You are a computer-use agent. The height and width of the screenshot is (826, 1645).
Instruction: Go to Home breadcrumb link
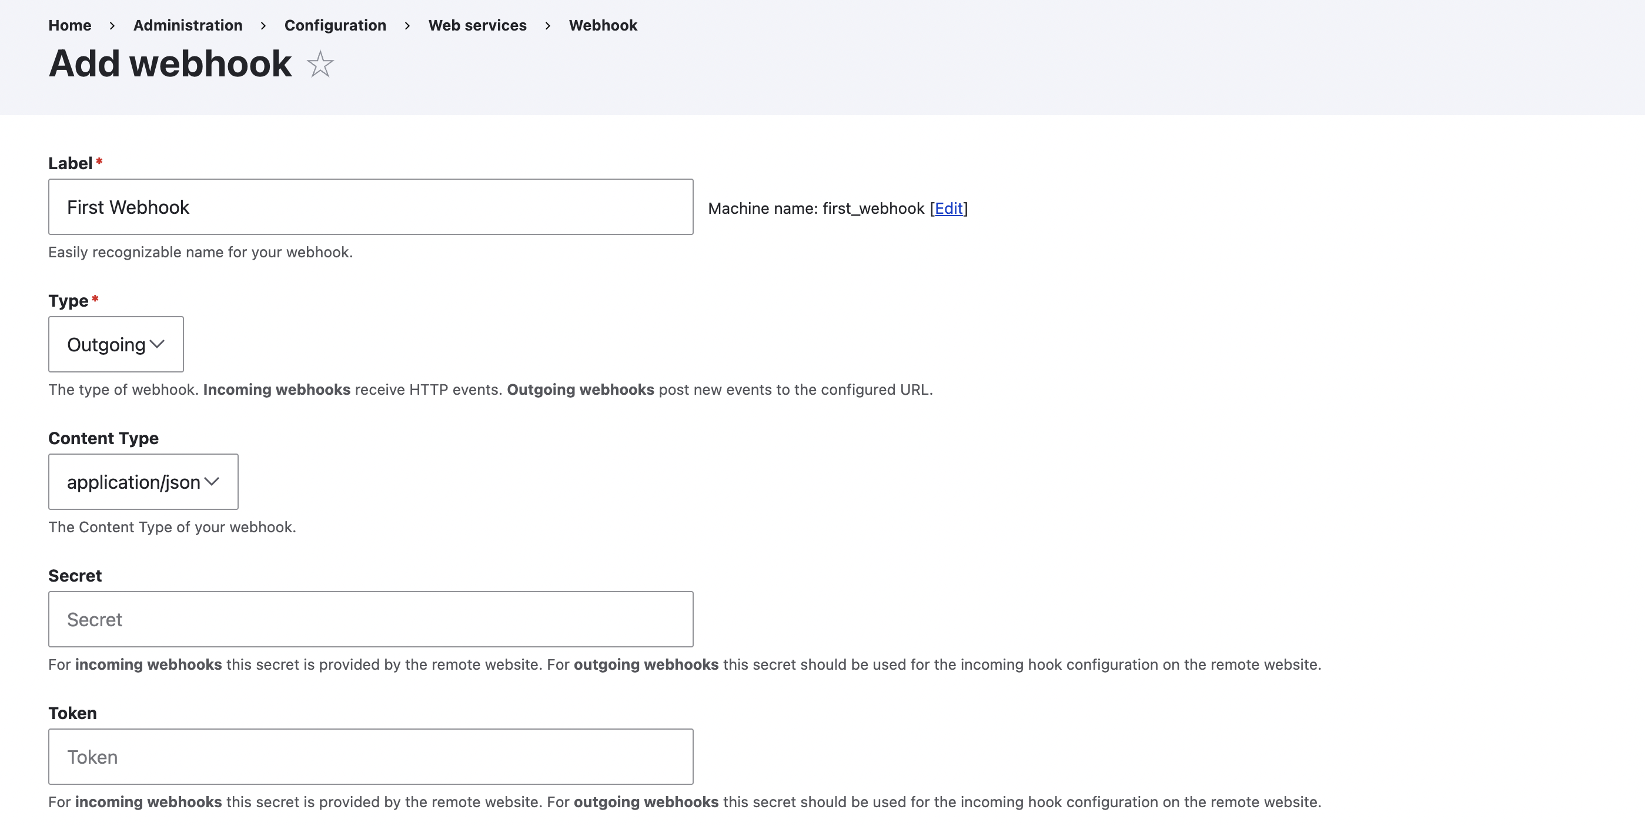point(69,25)
